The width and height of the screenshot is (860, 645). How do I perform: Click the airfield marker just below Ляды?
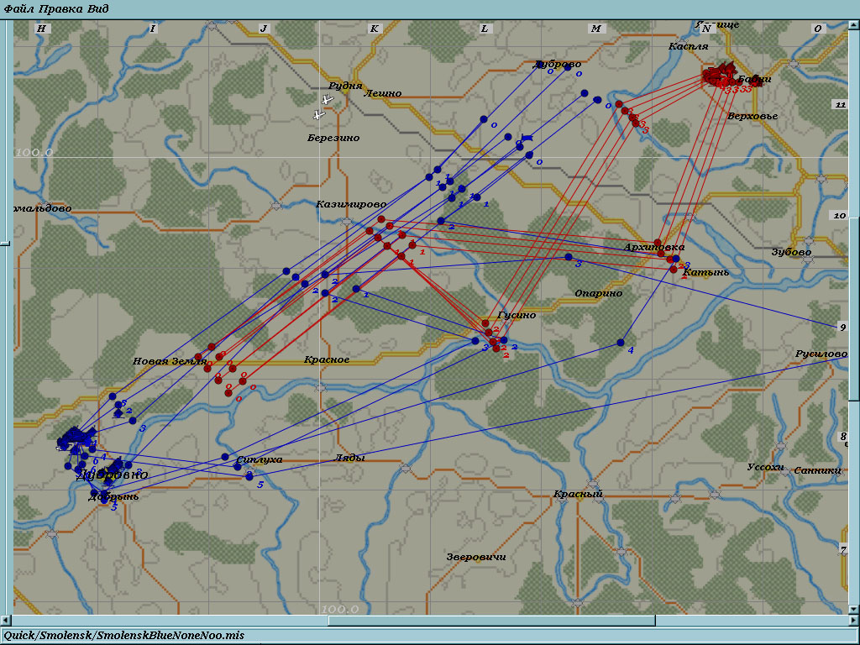pos(405,469)
